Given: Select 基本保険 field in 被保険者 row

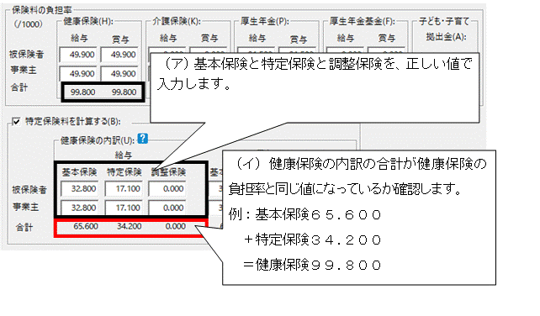Looking at the screenshot, I should tap(80, 189).
